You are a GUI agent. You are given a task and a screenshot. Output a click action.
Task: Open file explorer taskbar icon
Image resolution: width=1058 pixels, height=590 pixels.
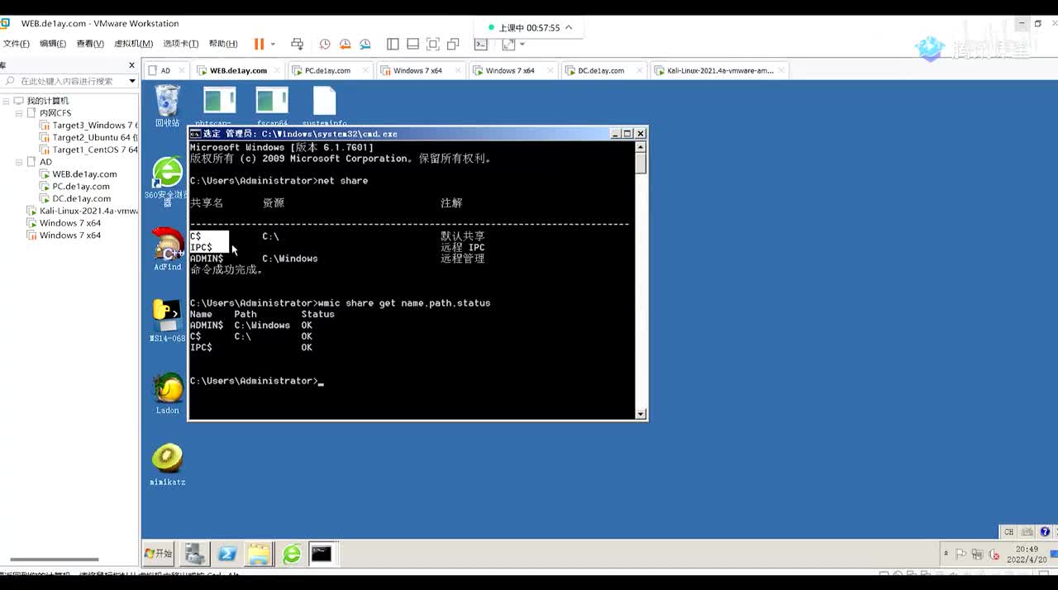(259, 554)
